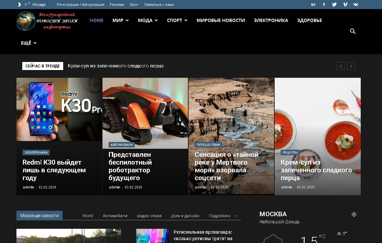Click the ЭЛЕКТРОНИКА category tag on Redmi card
Screen dimensions: 382x243
(36, 153)
